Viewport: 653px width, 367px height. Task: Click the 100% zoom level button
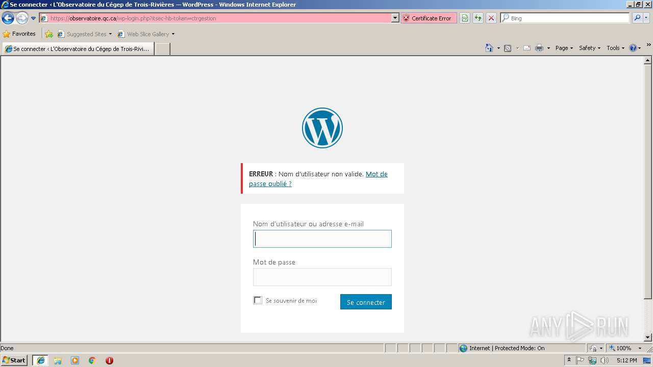coord(620,348)
